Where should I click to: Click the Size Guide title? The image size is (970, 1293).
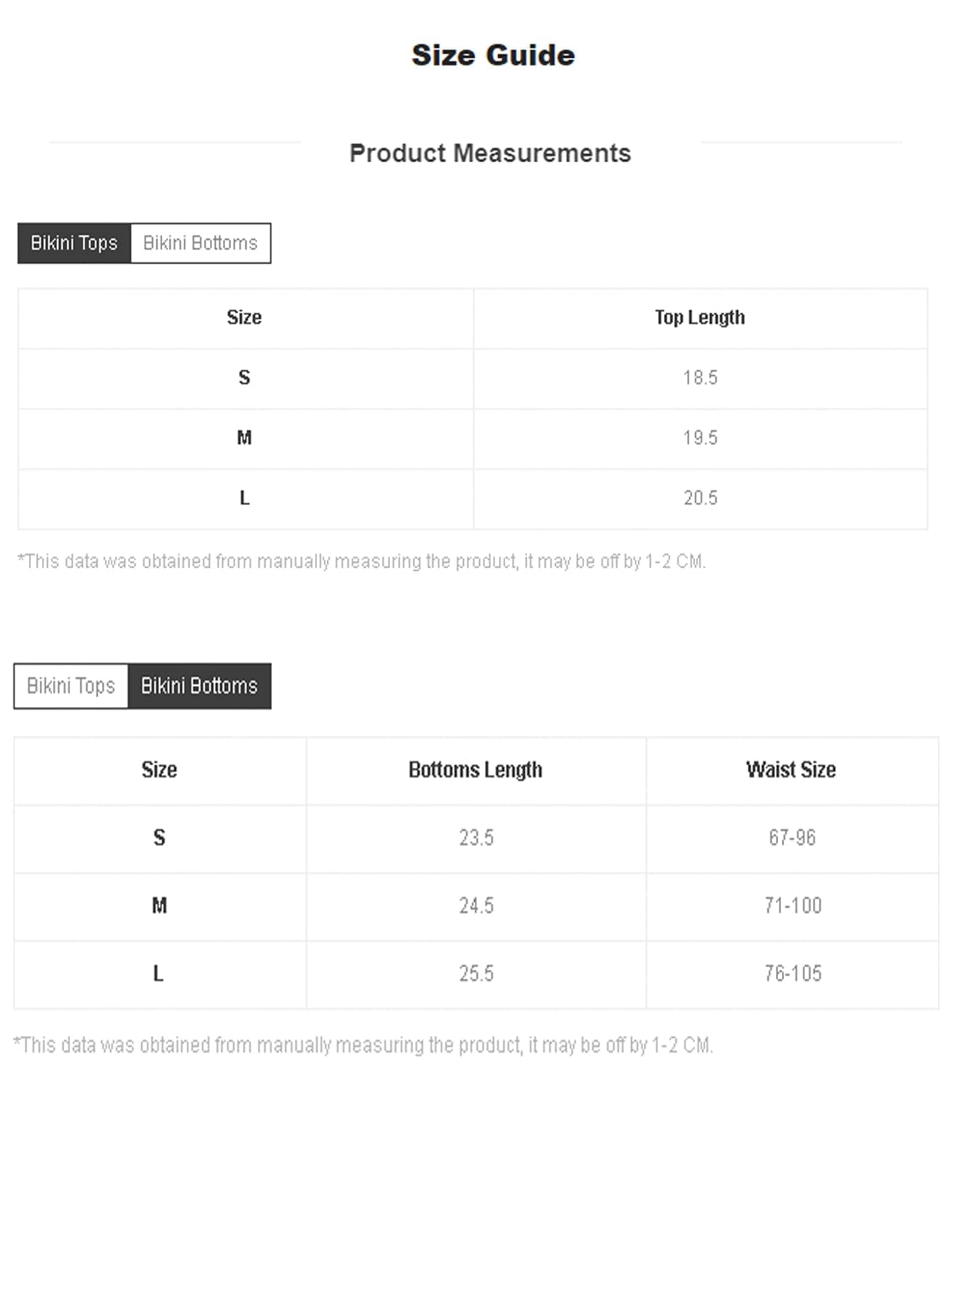click(x=493, y=56)
